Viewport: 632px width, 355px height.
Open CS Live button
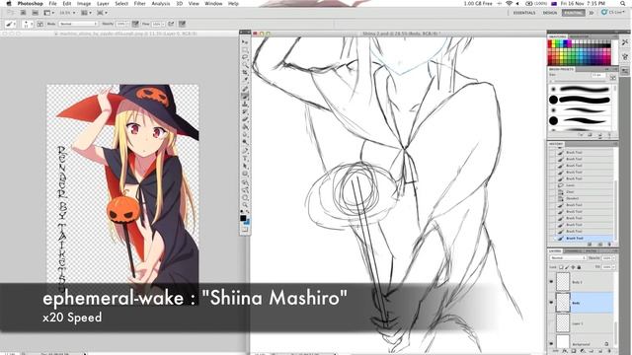pyautogui.click(x=612, y=13)
